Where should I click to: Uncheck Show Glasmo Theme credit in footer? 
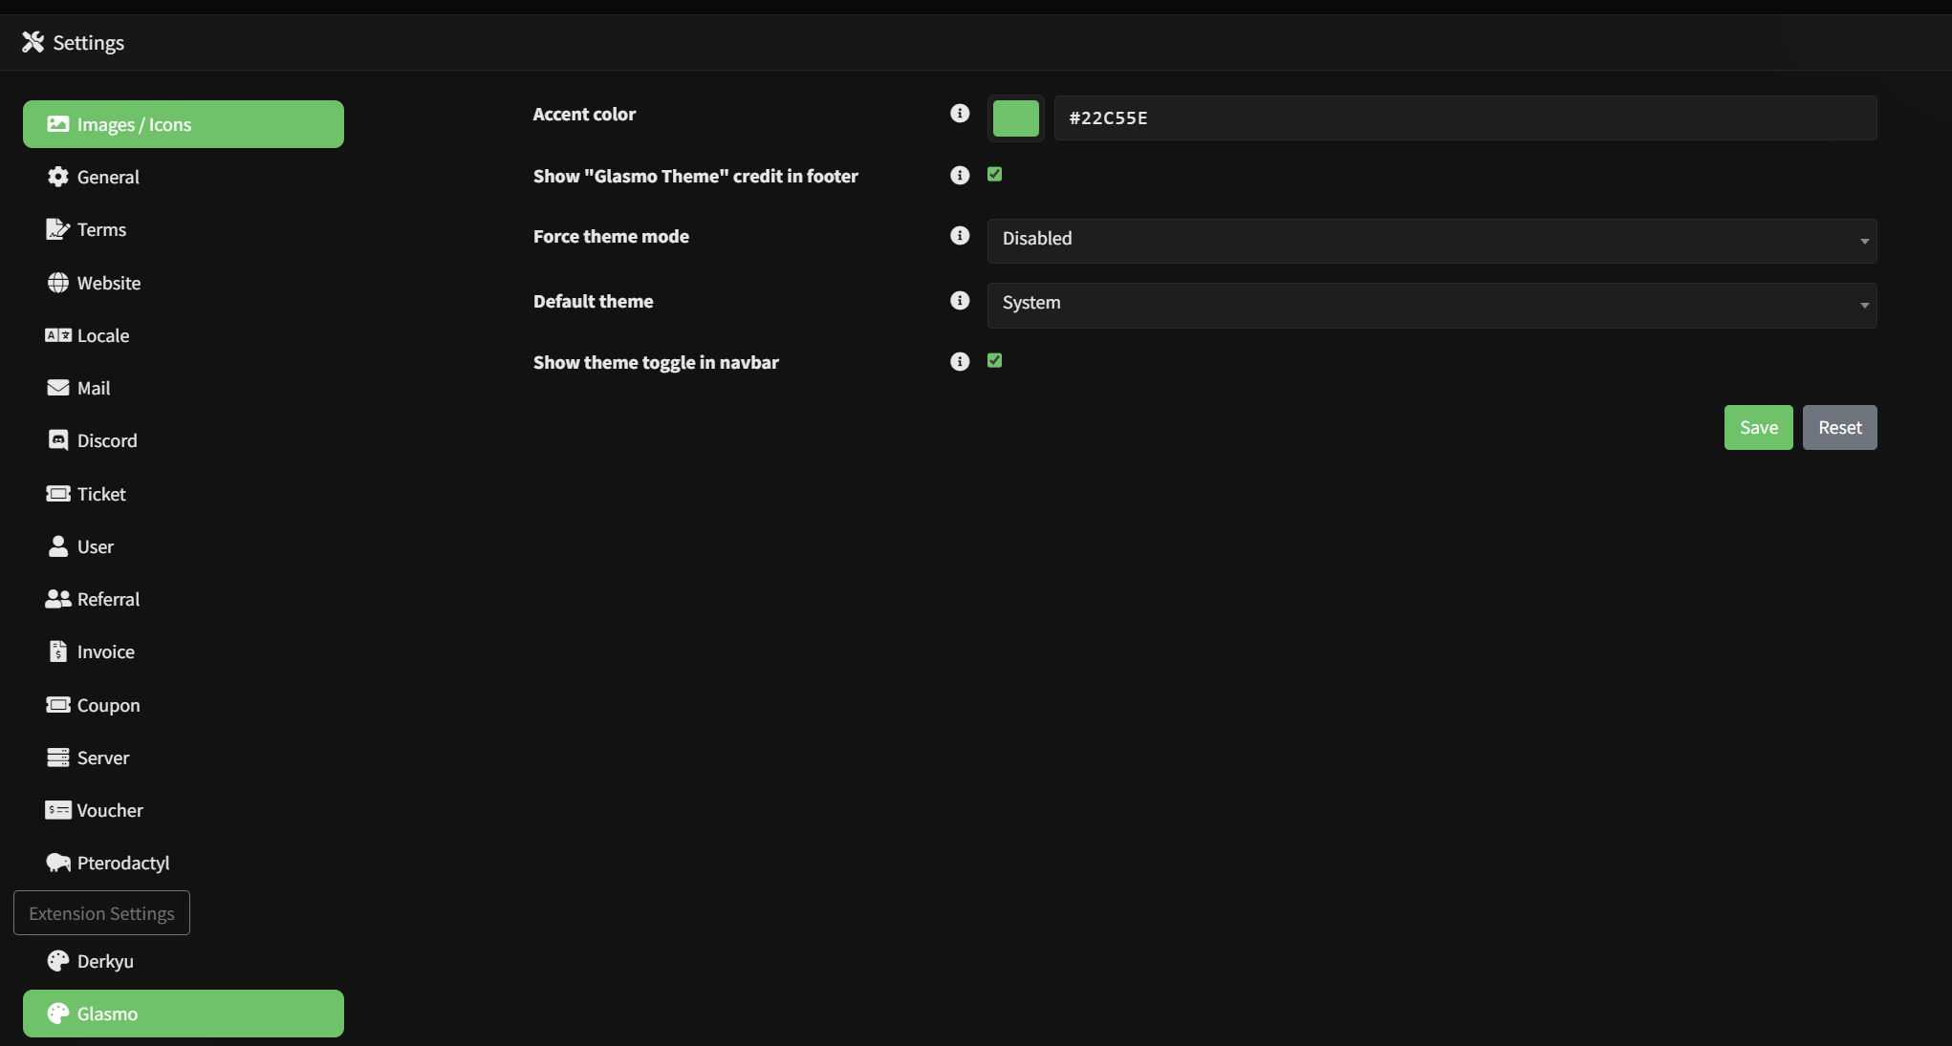coord(995,174)
